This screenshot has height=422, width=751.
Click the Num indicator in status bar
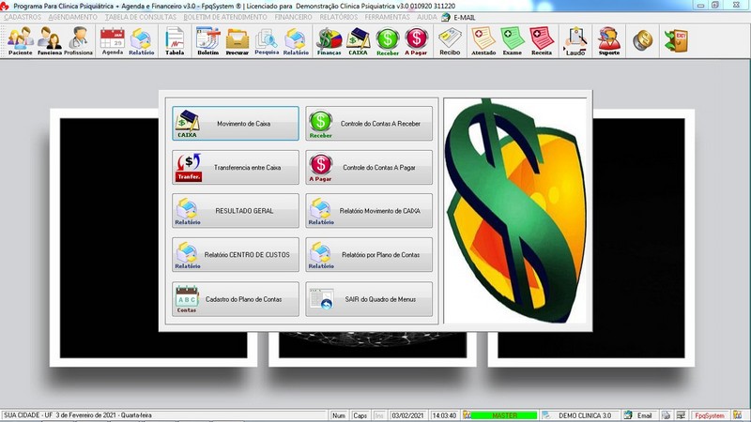pos(339,415)
